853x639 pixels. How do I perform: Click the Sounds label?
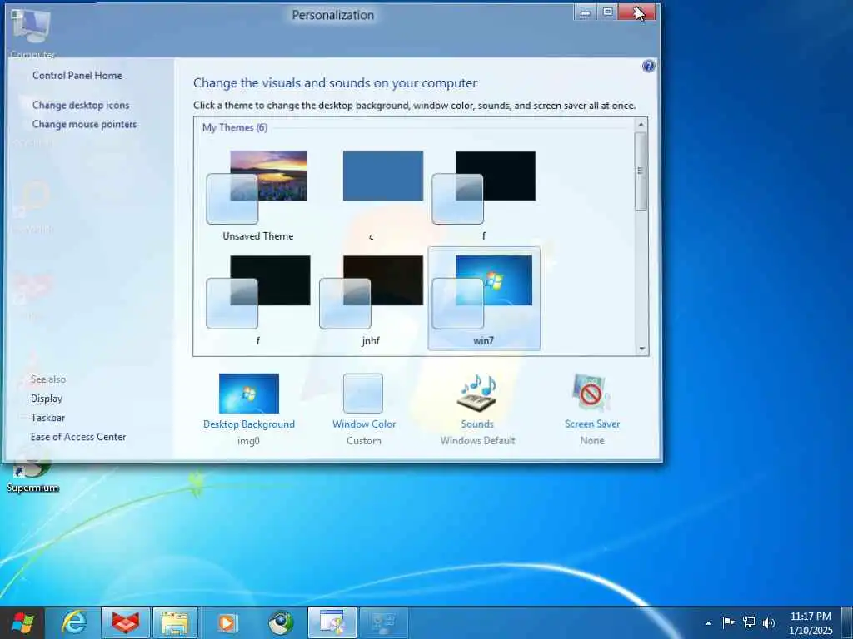point(477,424)
